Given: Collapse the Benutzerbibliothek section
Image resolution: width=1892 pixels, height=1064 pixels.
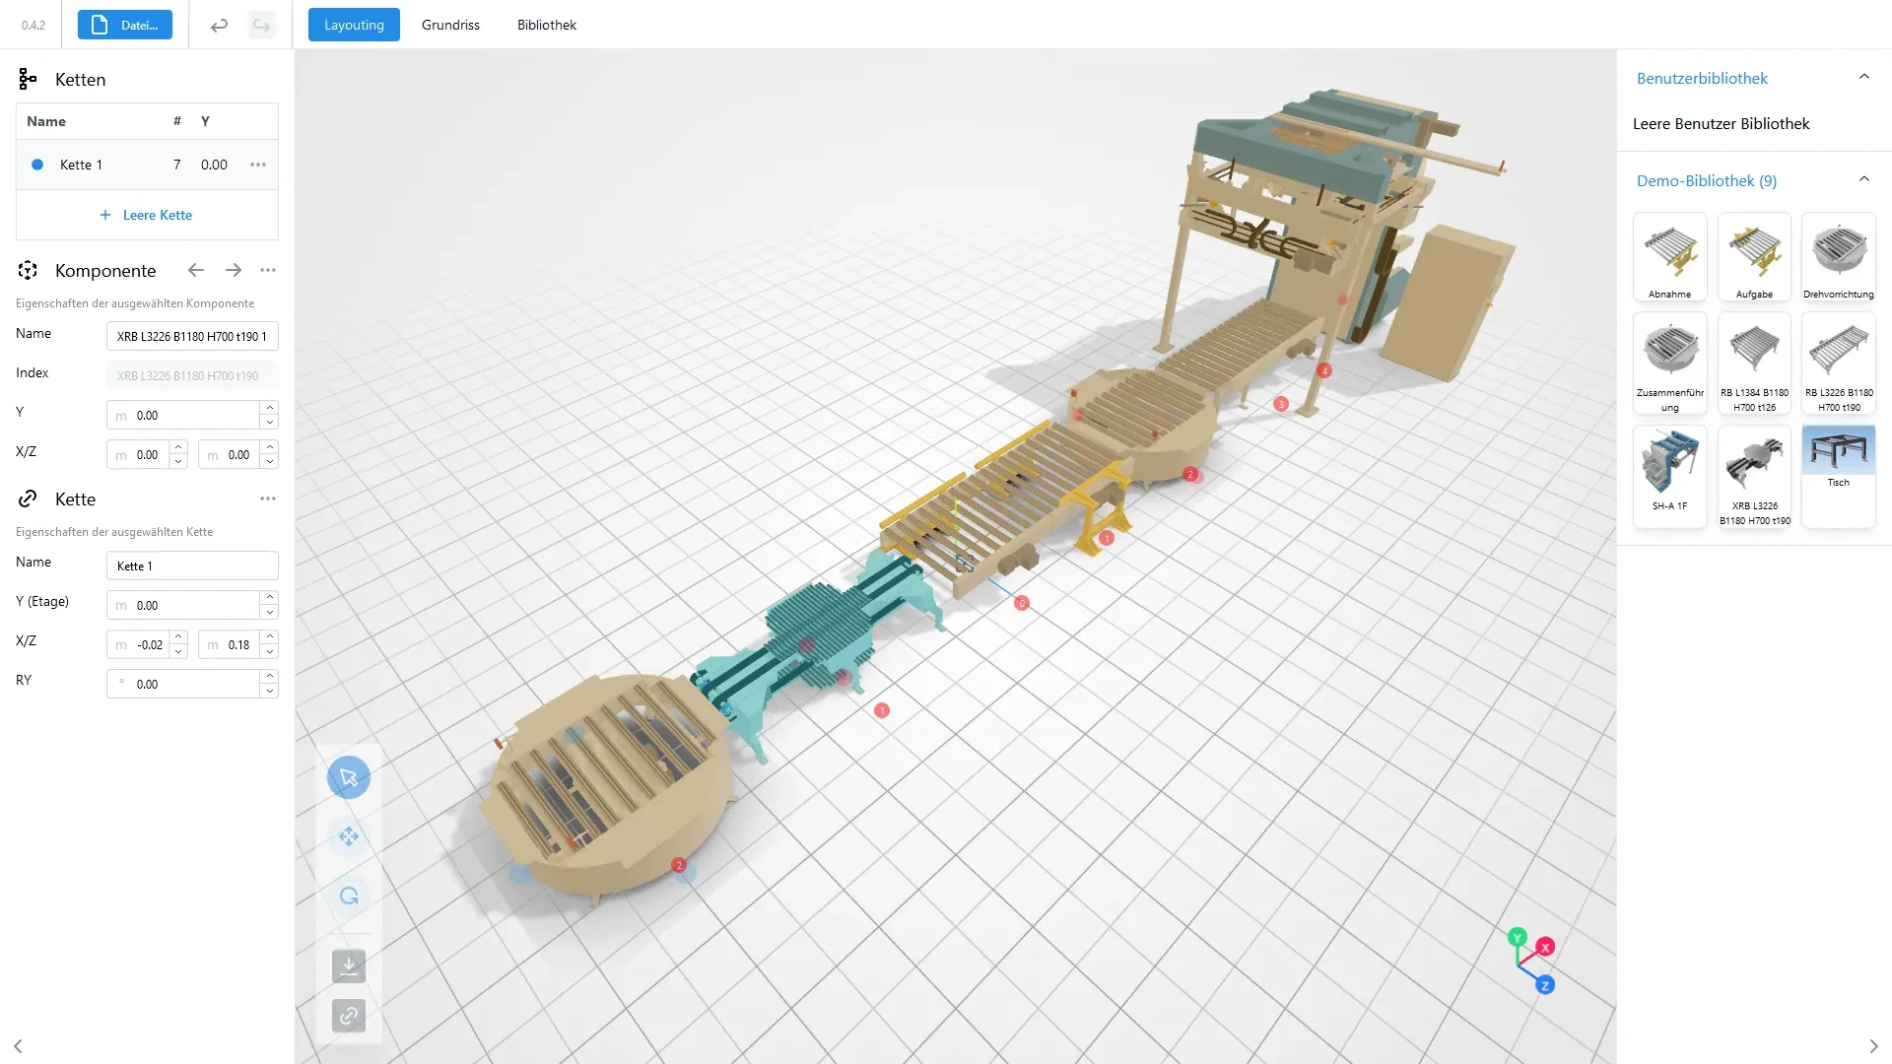Looking at the screenshot, I should [x=1863, y=78].
